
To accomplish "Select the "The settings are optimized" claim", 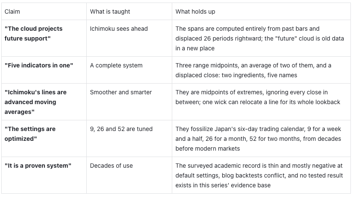I will 30,134.
